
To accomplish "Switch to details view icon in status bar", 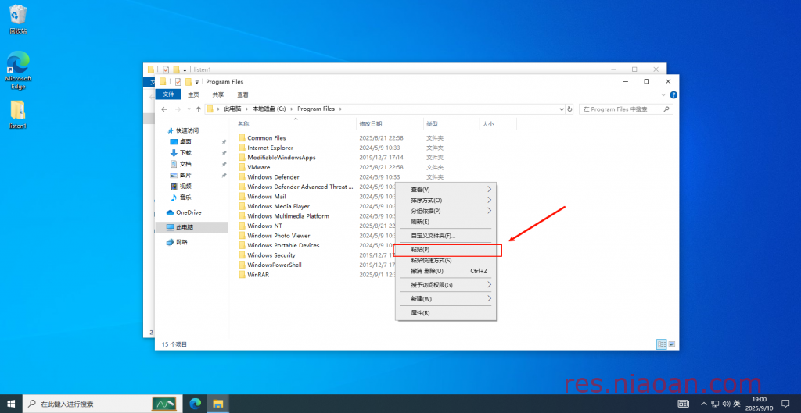I will tap(662, 344).
